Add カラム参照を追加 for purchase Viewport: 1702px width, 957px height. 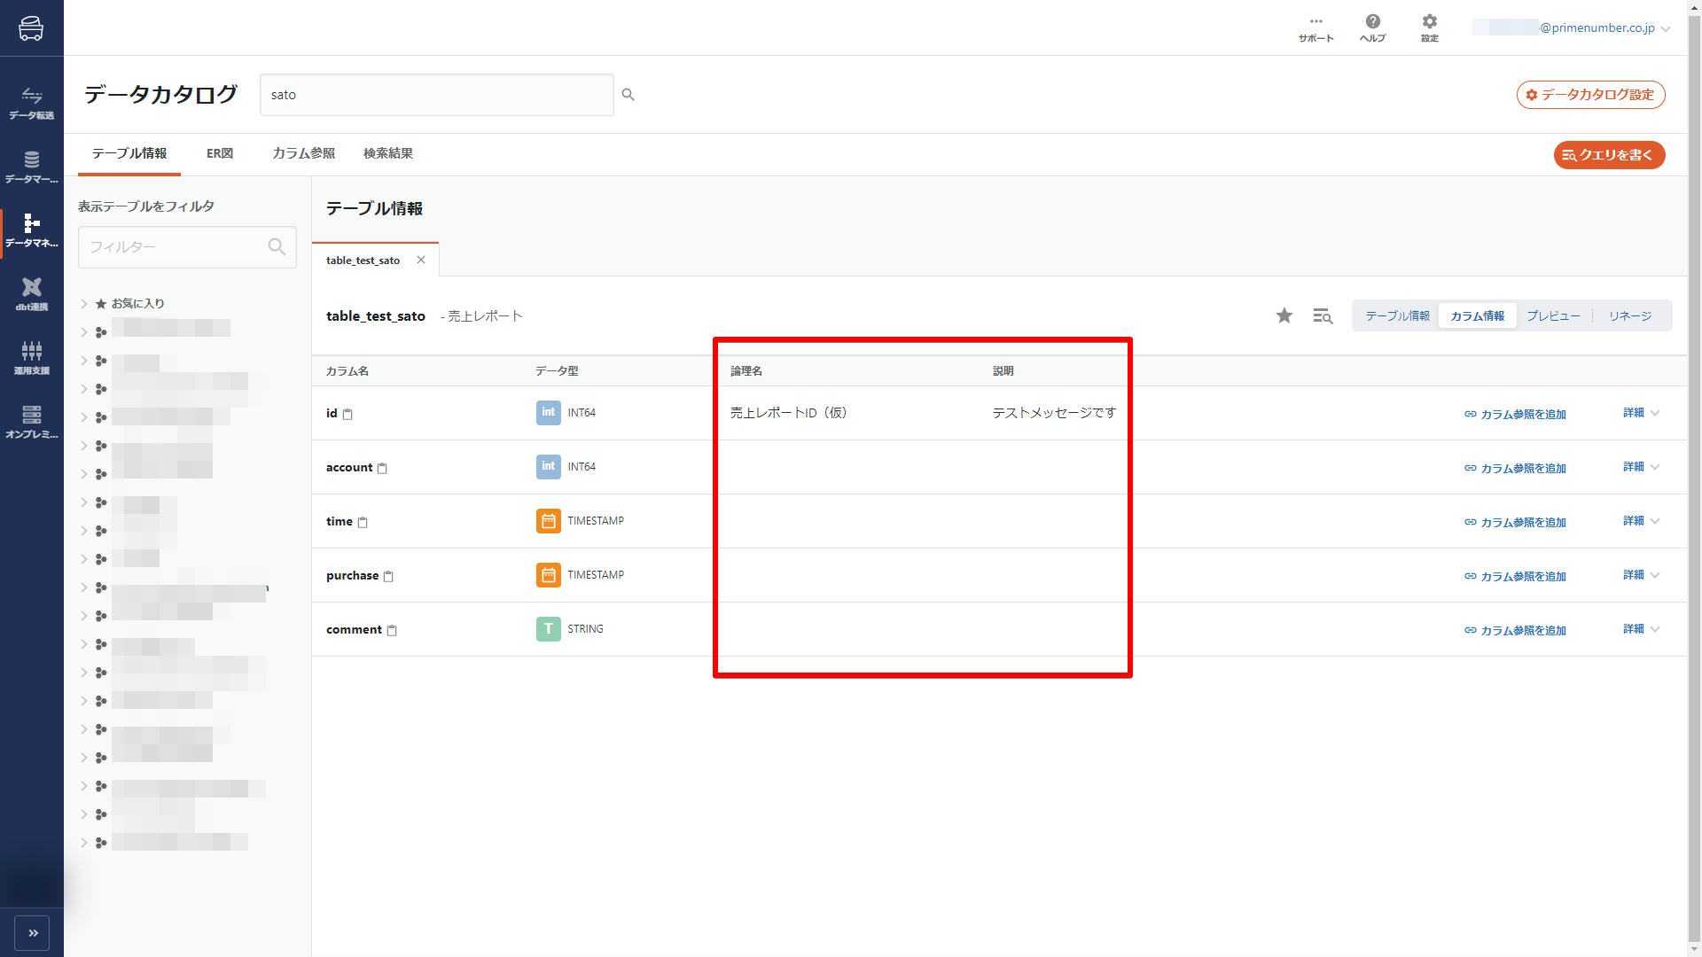pyautogui.click(x=1516, y=576)
